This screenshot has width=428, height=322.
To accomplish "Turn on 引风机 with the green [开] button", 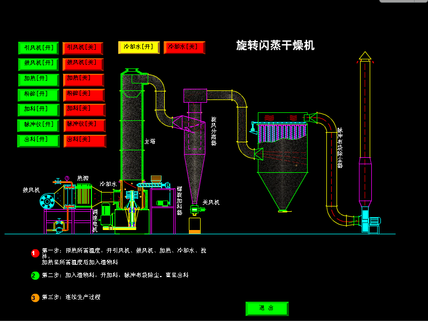I will click(x=39, y=48).
